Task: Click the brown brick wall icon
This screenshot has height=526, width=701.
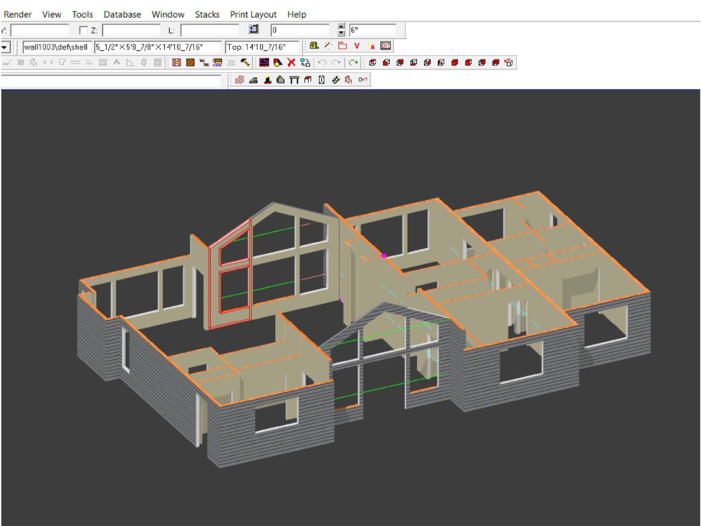Action: tap(190, 63)
